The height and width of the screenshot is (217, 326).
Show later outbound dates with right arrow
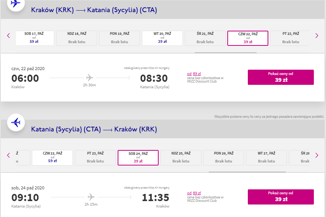point(317,36)
